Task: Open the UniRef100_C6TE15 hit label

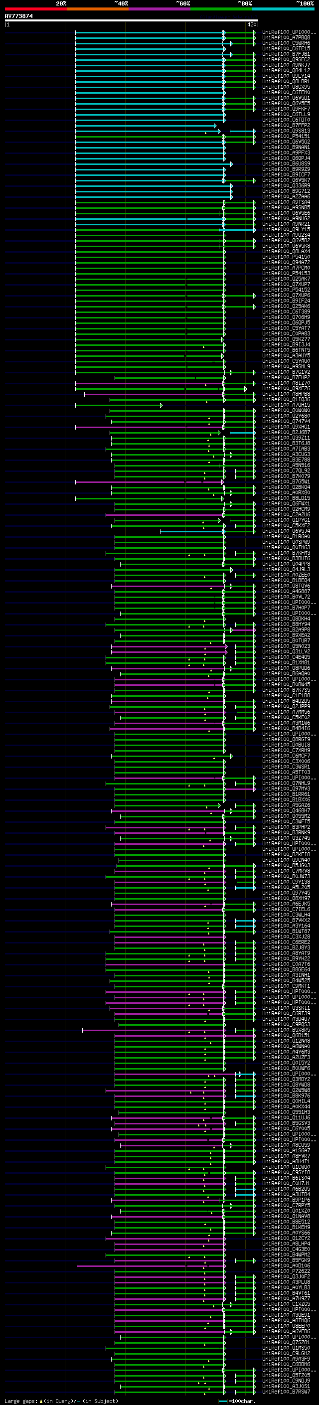Action: click(x=286, y=48)
